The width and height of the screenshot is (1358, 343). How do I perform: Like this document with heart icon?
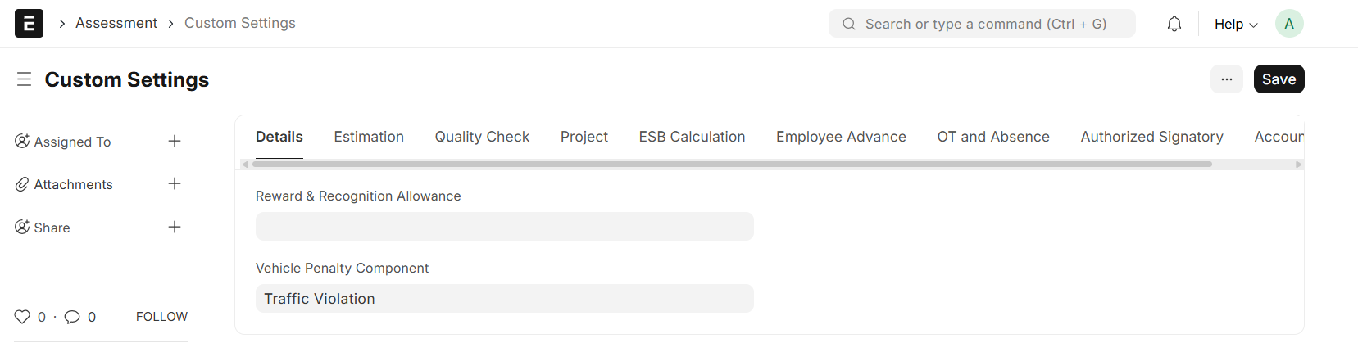pyautogui.click(x=22, y=317)
